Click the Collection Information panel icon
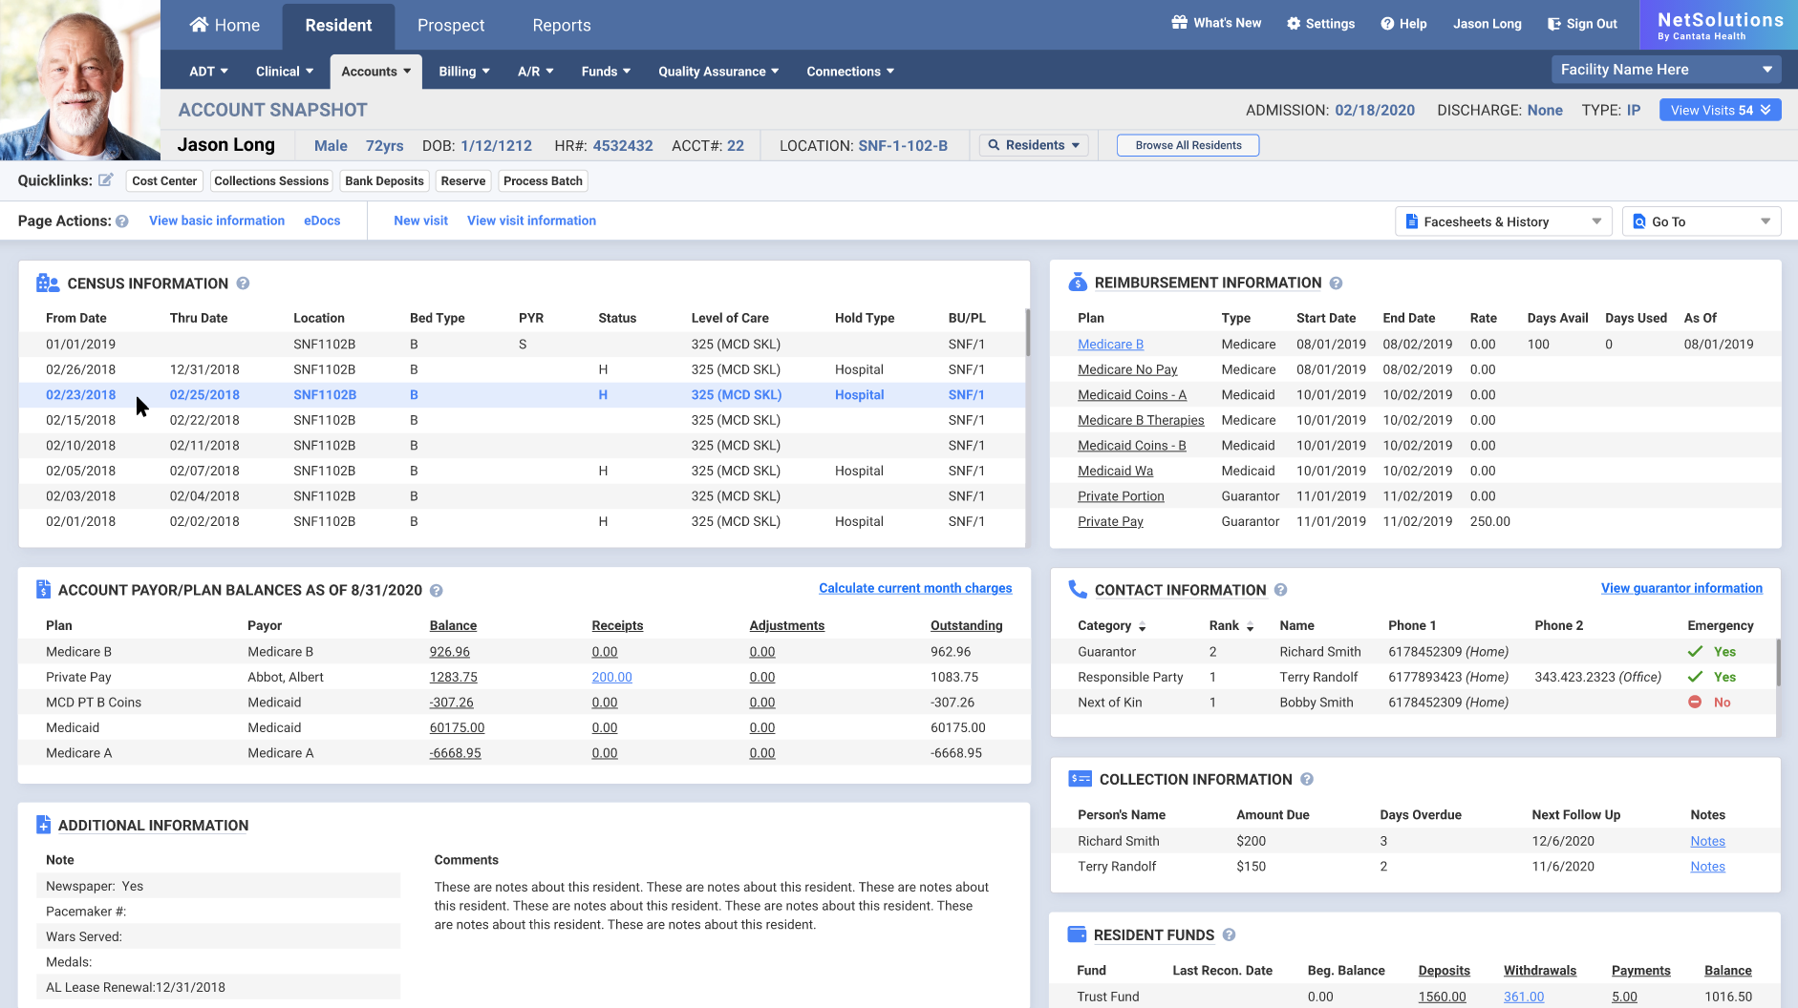 [1081, 779]
